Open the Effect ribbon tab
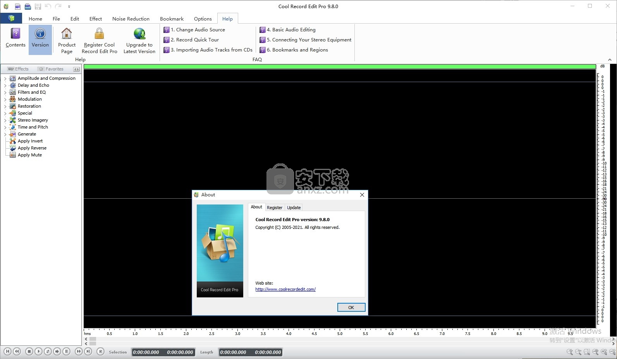 [96, 19]
